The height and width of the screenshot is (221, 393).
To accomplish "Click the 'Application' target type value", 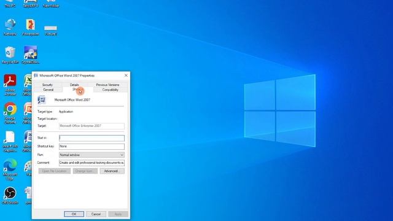I will pos(66,112).
